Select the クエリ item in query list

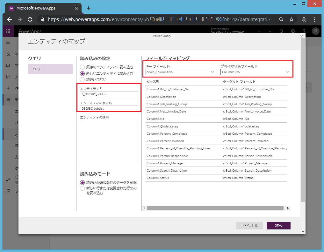pyautogui.click(x=50, y=69)
